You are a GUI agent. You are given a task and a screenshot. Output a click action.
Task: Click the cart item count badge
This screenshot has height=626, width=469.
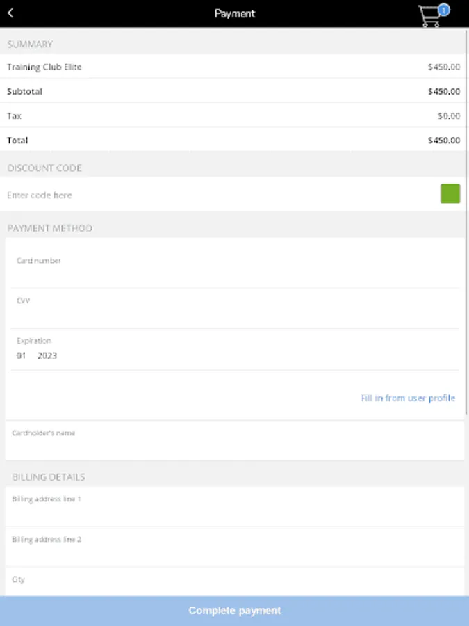coord(444,9)
